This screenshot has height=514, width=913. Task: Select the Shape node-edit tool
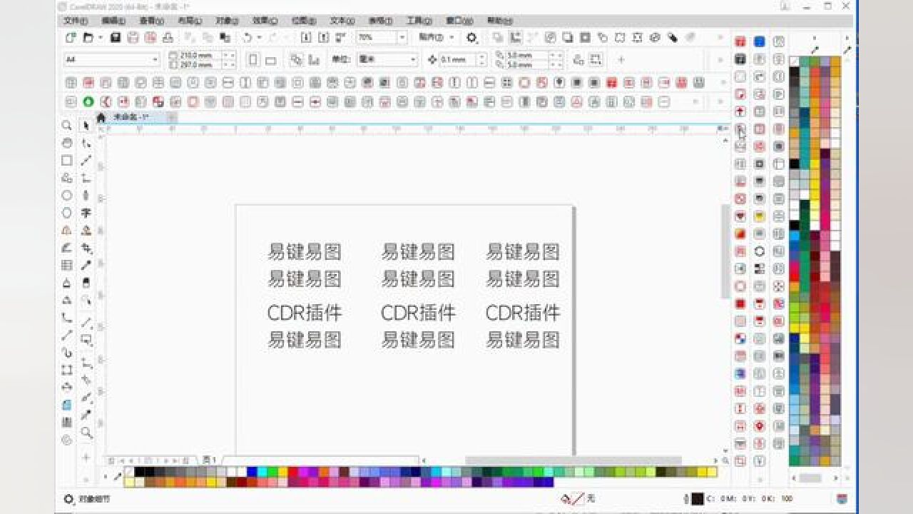click(x=86, y=143)
